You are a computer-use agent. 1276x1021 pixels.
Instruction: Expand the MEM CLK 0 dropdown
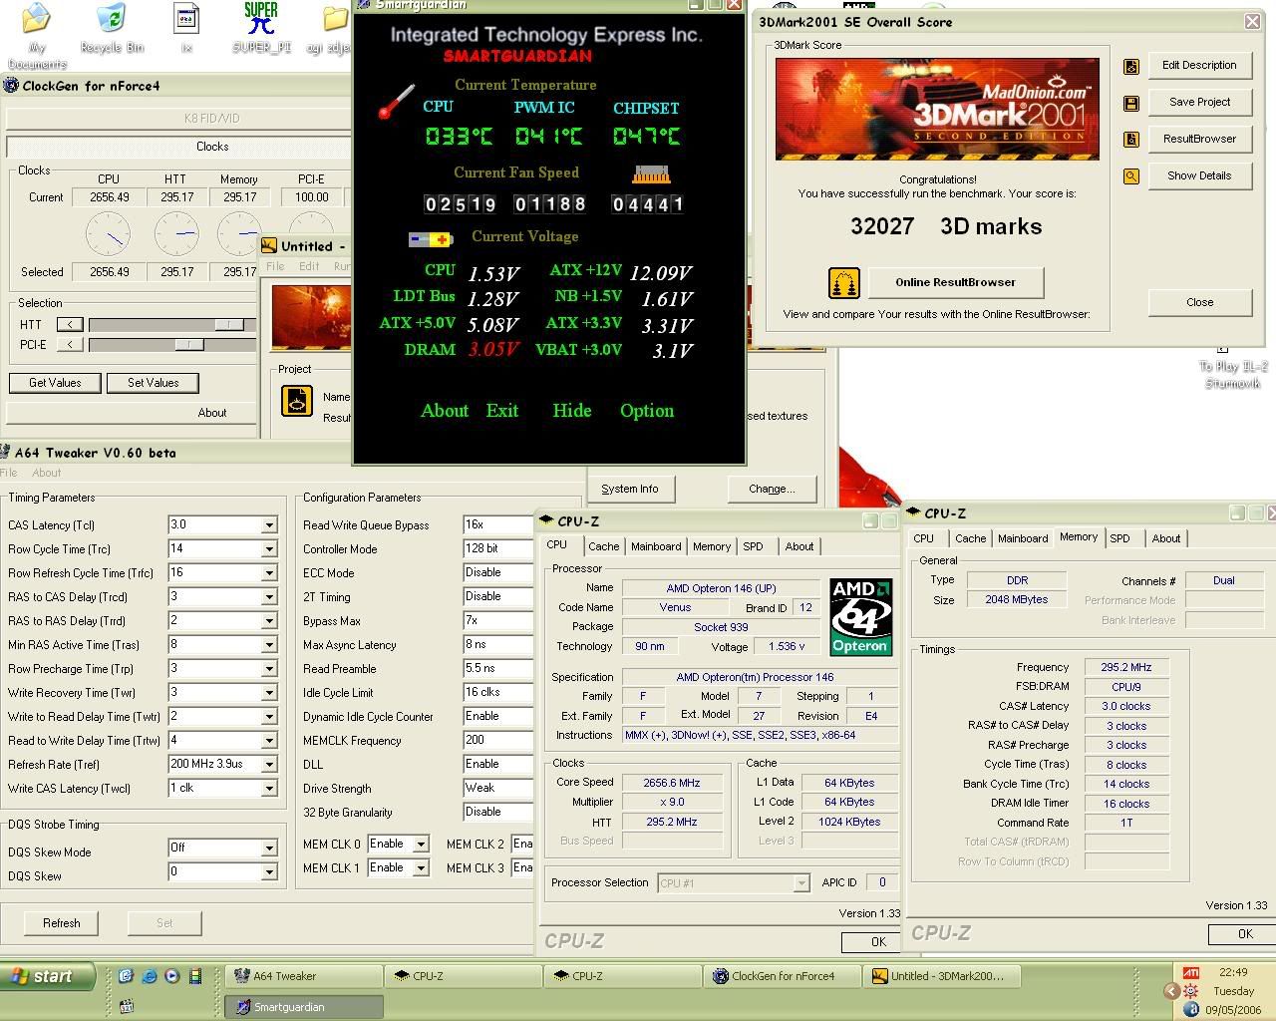point(421,845)
